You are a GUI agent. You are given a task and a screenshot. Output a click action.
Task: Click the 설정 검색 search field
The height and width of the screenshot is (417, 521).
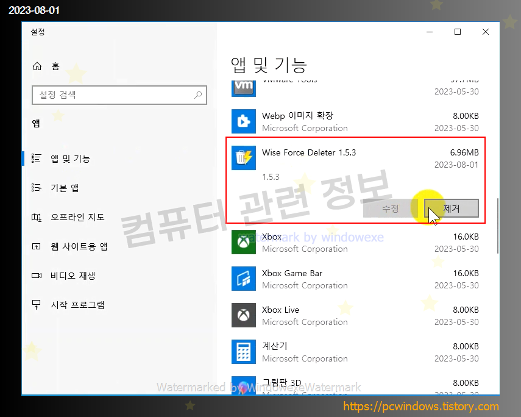click(x=119, y=95)
